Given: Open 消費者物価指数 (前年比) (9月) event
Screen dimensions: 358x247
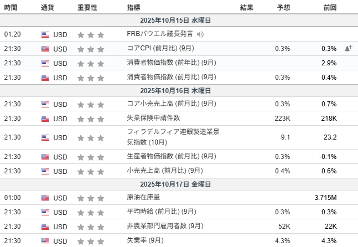Looking at the screenshot, I should click(171, 63).
